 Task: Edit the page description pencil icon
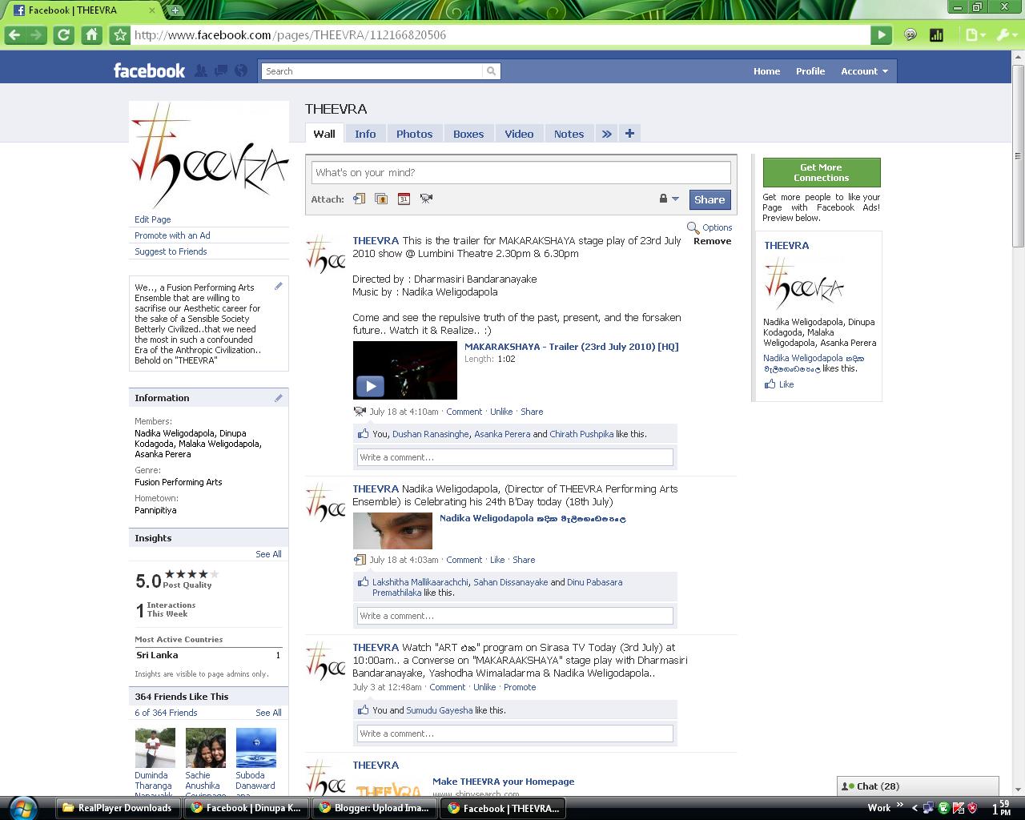279,286
